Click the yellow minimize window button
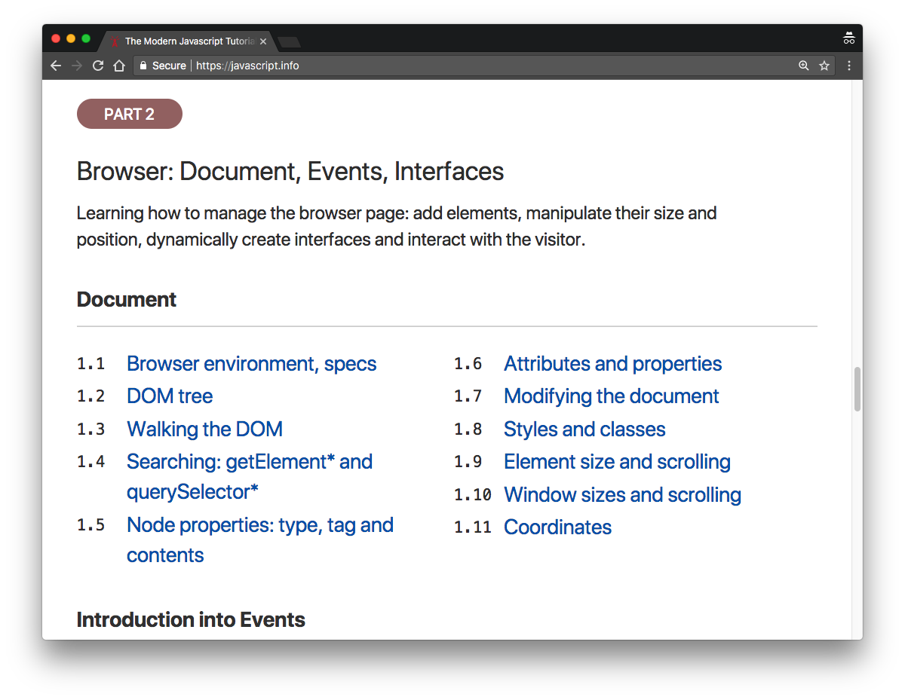 (x=71, y=38)
